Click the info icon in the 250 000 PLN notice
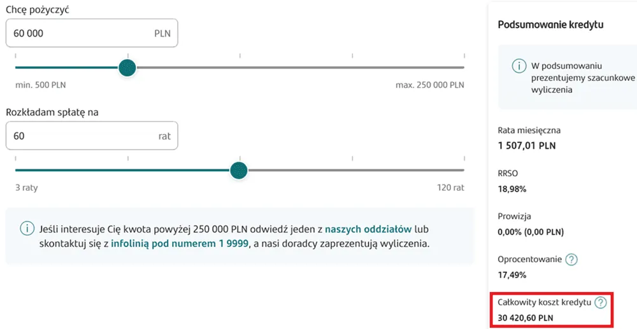 [x=27, y=228]
